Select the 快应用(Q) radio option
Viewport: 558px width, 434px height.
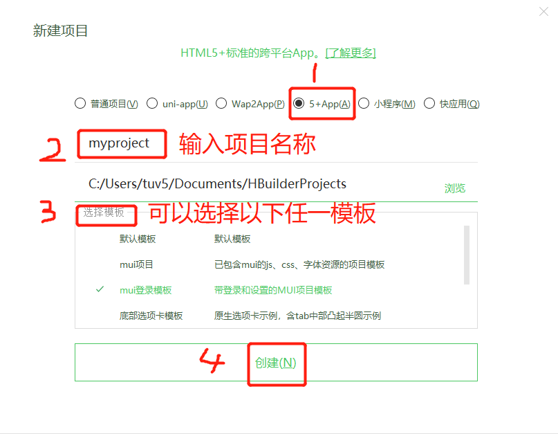452,104
